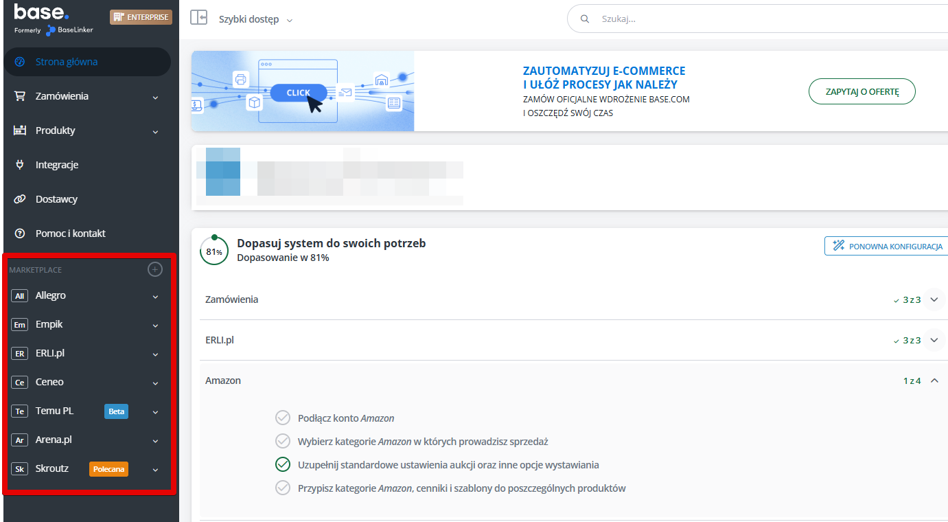Toggle 'Wybierz kategorie Amazon' step checkmark
Image resolution: width=948 pixels, height=522 pixels.
[282, 441]
